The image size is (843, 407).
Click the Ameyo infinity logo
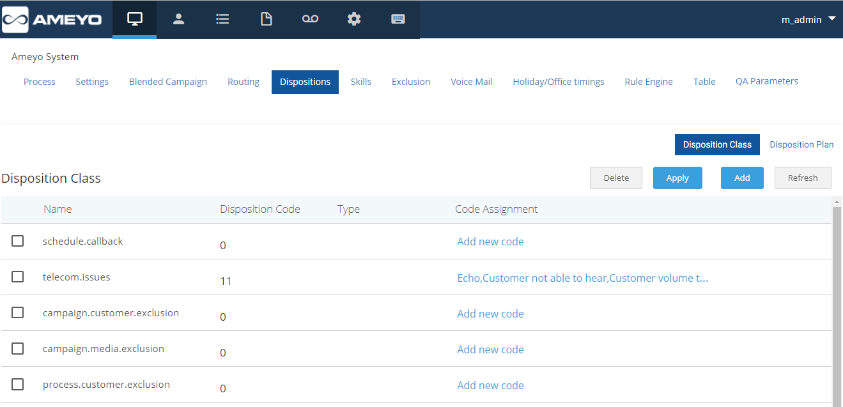(x=15, y=19)
